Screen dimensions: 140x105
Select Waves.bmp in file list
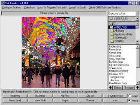pyautogui.click(x=116, y=68)
